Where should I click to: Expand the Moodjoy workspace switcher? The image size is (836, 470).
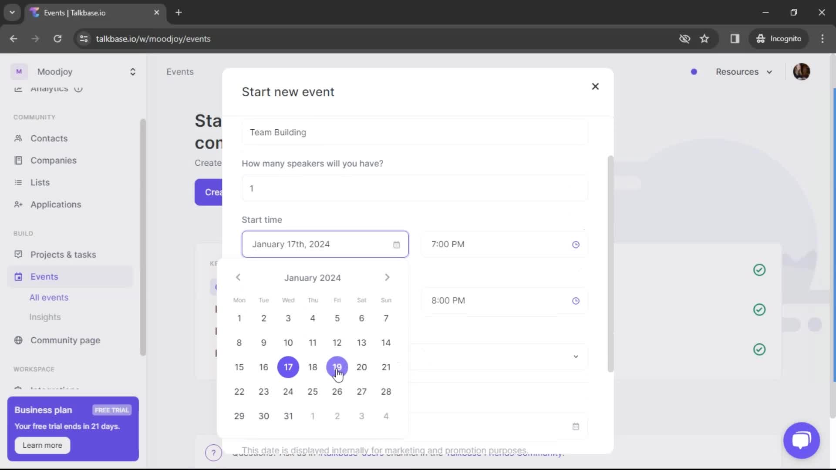132,72
